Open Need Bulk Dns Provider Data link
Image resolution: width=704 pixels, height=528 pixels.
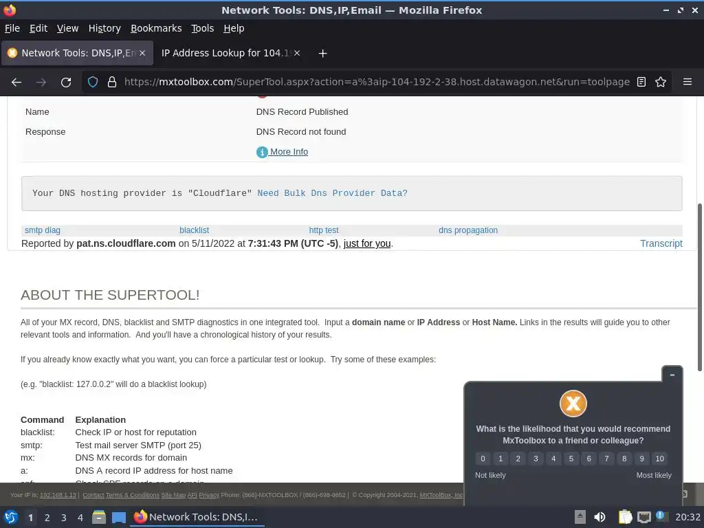332,193
